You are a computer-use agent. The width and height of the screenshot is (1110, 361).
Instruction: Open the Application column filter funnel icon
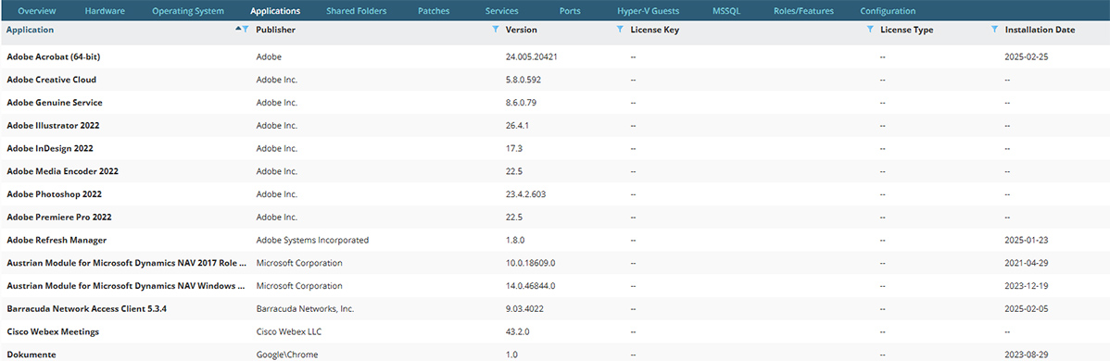246,30
